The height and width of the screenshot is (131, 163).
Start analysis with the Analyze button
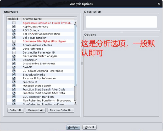coord(73,127)
